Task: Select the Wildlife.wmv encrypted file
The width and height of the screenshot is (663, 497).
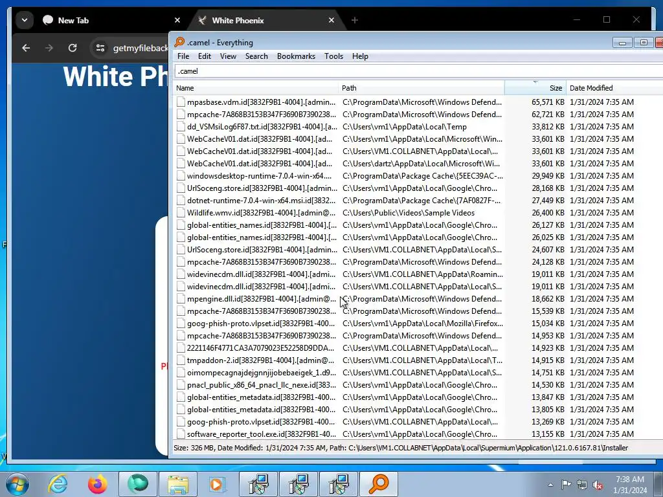Action: (x=418, y=212)
